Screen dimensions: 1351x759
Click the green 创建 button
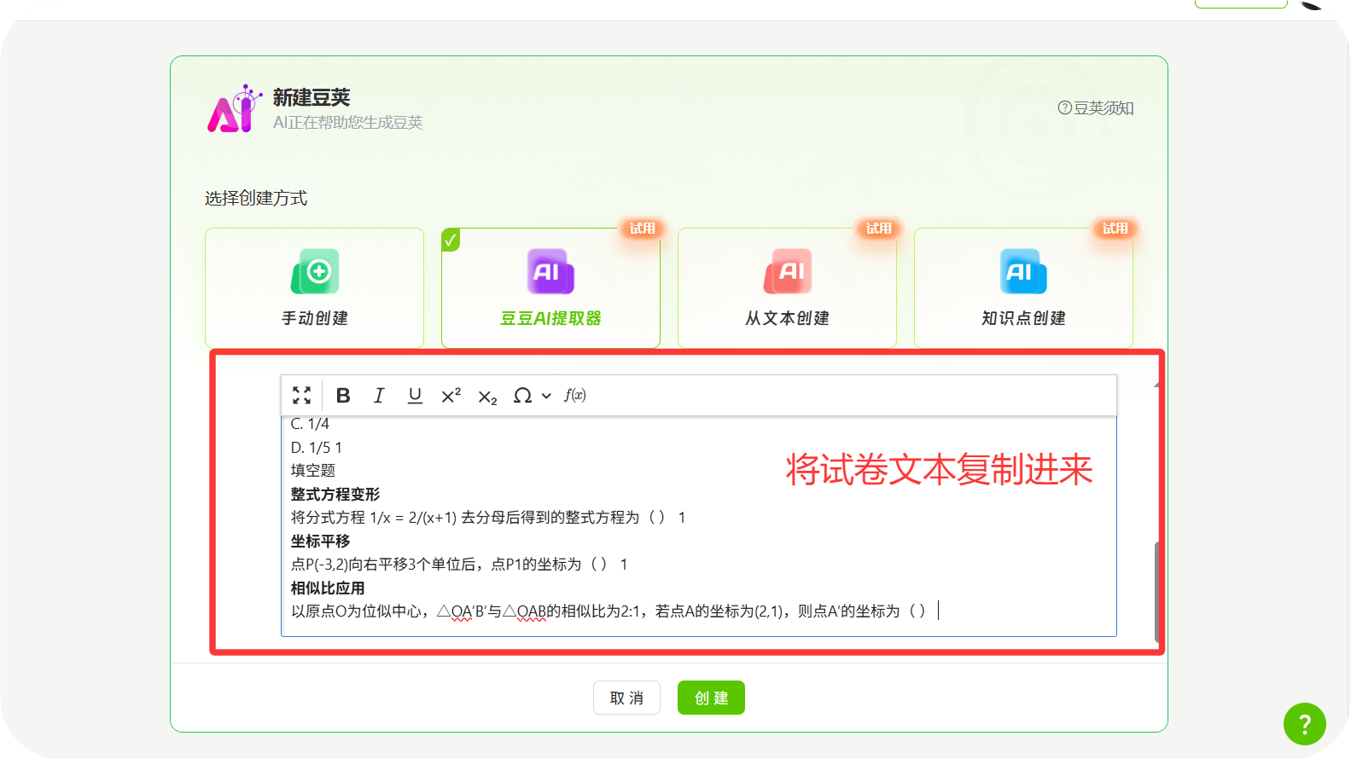[711, 698]
